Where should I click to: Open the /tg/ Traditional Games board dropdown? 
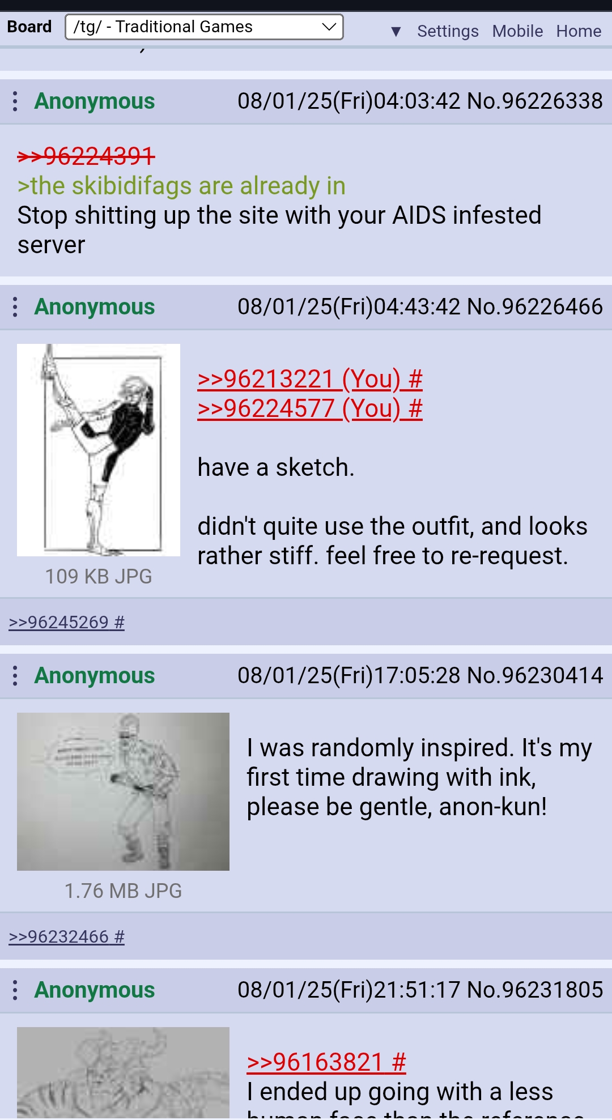click(x=204, y=27)
